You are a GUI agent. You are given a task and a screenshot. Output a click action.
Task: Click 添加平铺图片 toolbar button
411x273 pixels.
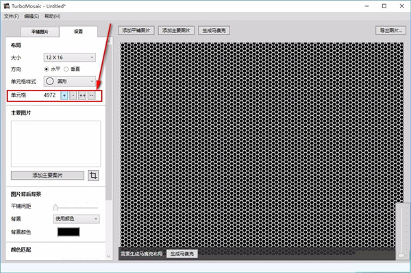point(136,30)
